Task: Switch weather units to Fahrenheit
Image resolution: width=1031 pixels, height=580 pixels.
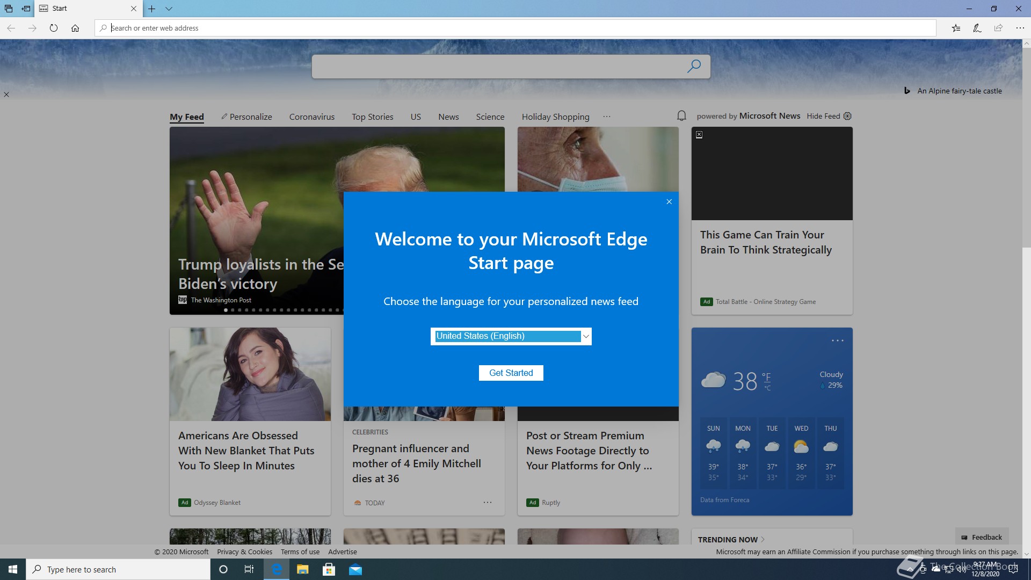Action: 767,377
